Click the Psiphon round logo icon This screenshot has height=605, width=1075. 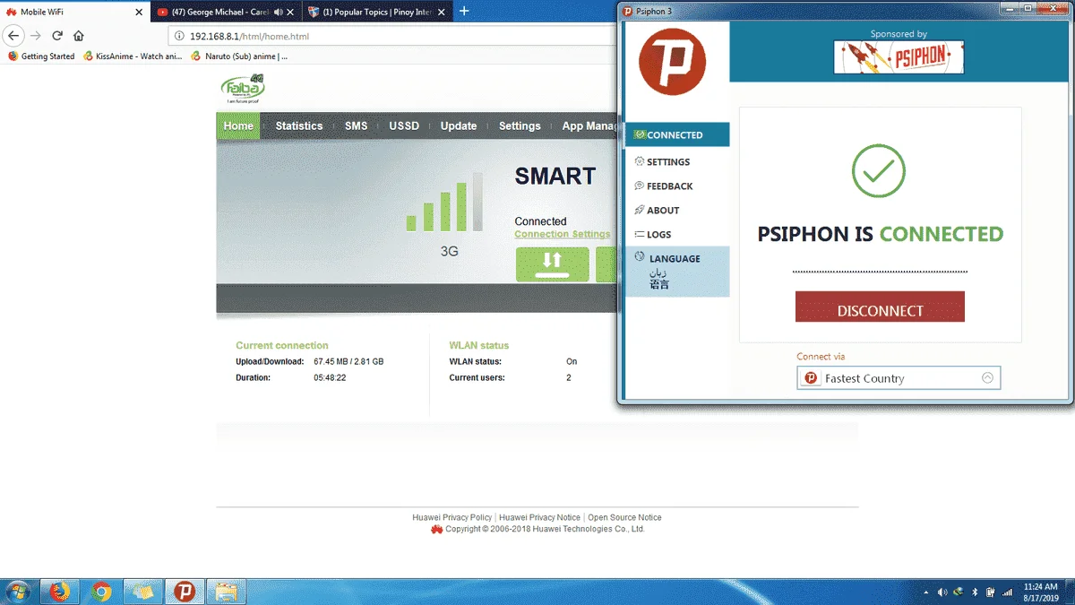[x=672, y=62]
